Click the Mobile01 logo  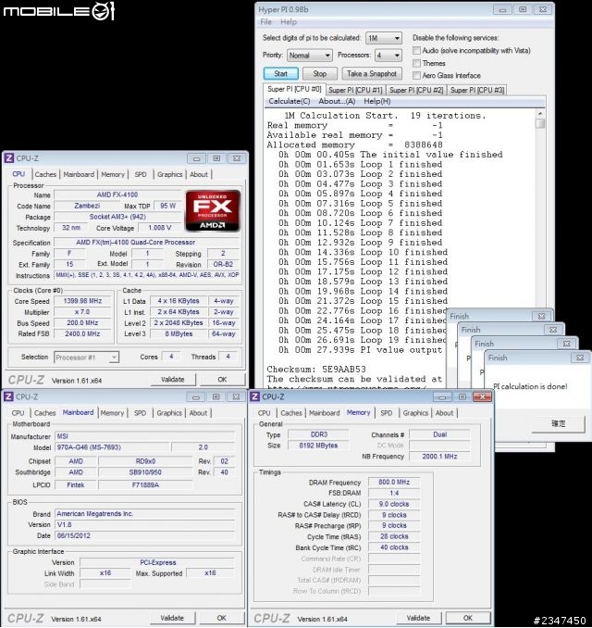pos(59,11)
